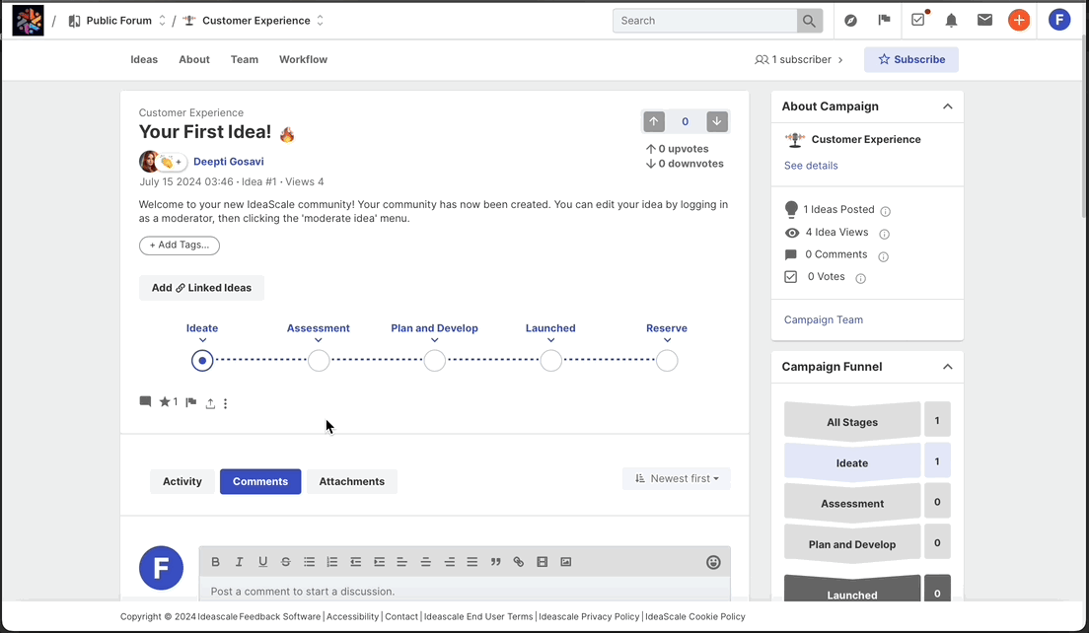Screen dimensions: 1089x633
Task: Click the Assessment stage circle
Action: tap(319, 360)
